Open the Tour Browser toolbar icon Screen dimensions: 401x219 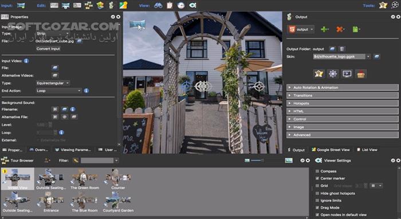pos(89,5)
